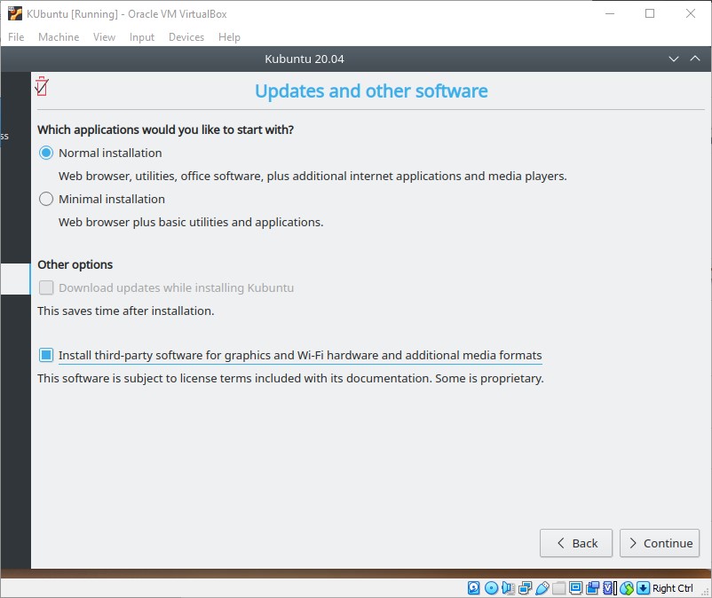Screen dimensions: 712x598
Task: Click the window resize grip in the status bar corner
Action: tap(705, 591)
